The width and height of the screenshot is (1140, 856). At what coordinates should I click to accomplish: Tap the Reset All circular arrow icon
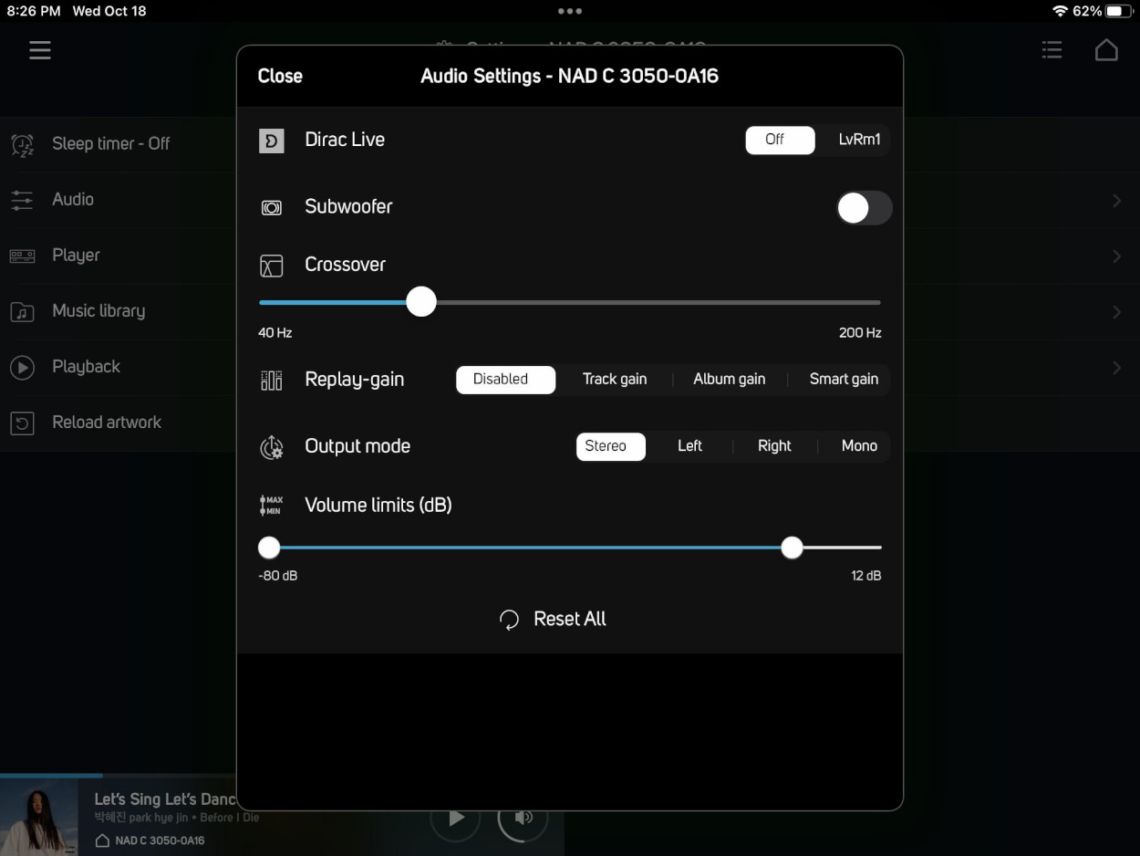[509, 621]
